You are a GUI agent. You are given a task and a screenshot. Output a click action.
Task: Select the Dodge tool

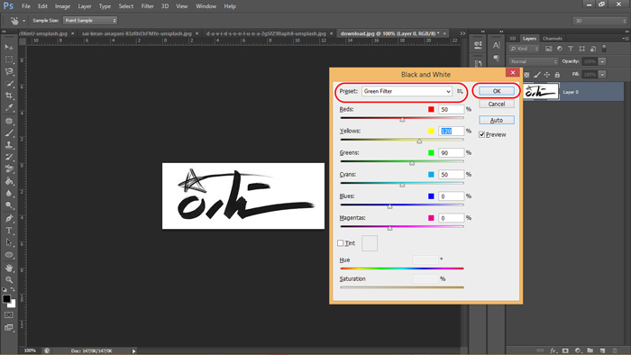tap(9, 205)
